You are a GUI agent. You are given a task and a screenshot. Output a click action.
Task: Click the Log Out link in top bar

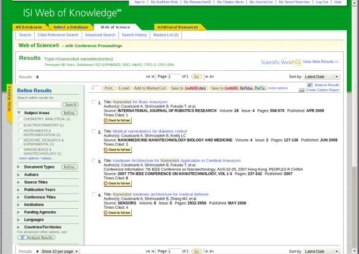point(322,2)
